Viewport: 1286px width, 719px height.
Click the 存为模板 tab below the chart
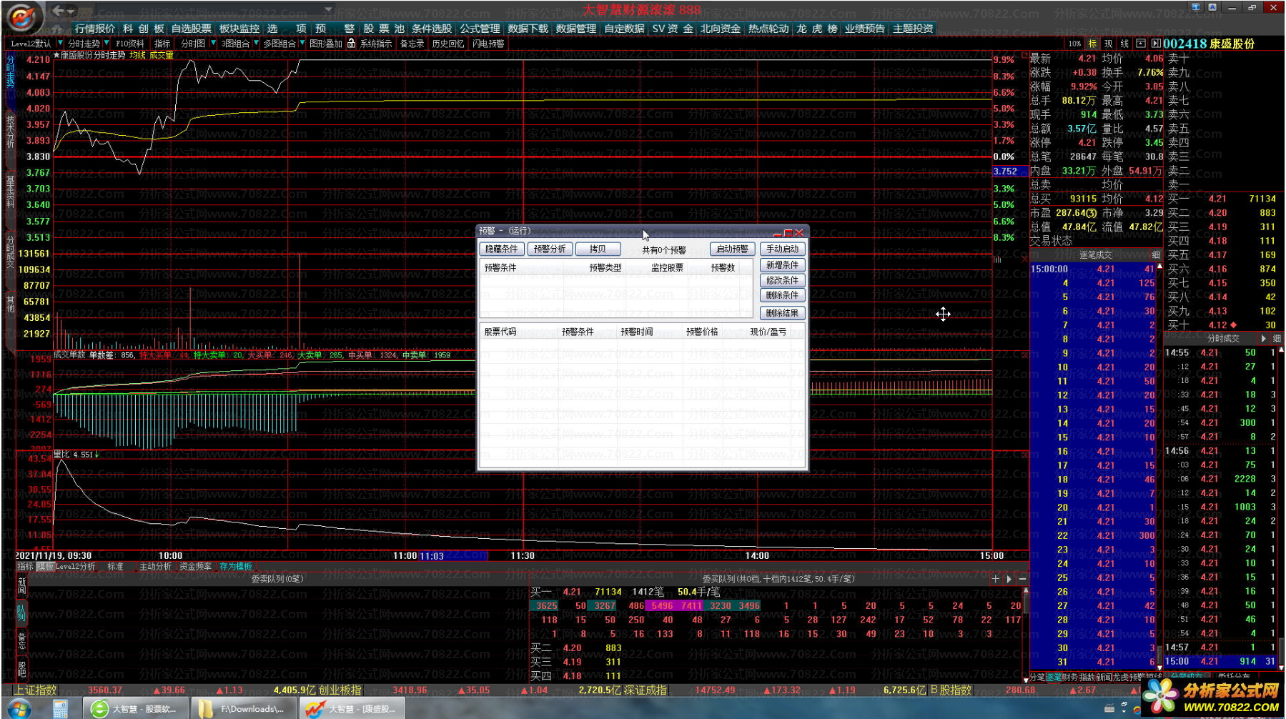coord(235,566)
